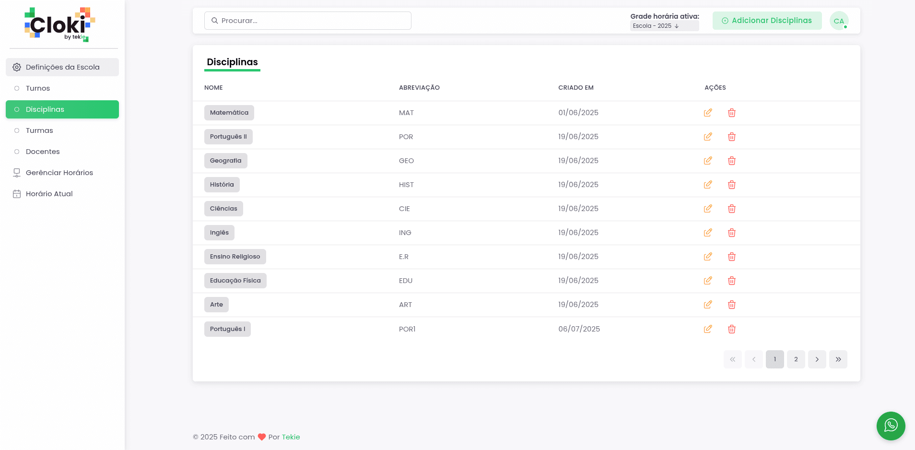The image size is (915, 450).
Task: Go to page 2 of disciplines
Action: point(796,359)
